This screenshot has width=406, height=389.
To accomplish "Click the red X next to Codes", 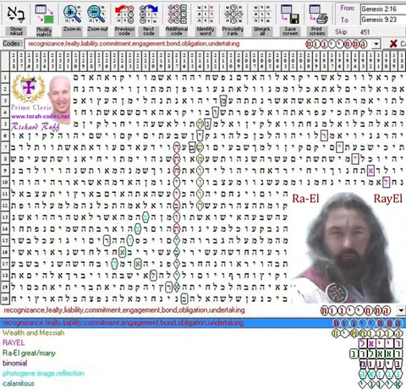I will pyautogui.click(x=393, y=44).
